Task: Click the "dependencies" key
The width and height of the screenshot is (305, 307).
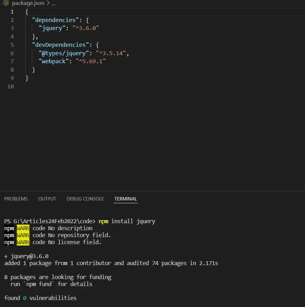Action: [56, 20]
